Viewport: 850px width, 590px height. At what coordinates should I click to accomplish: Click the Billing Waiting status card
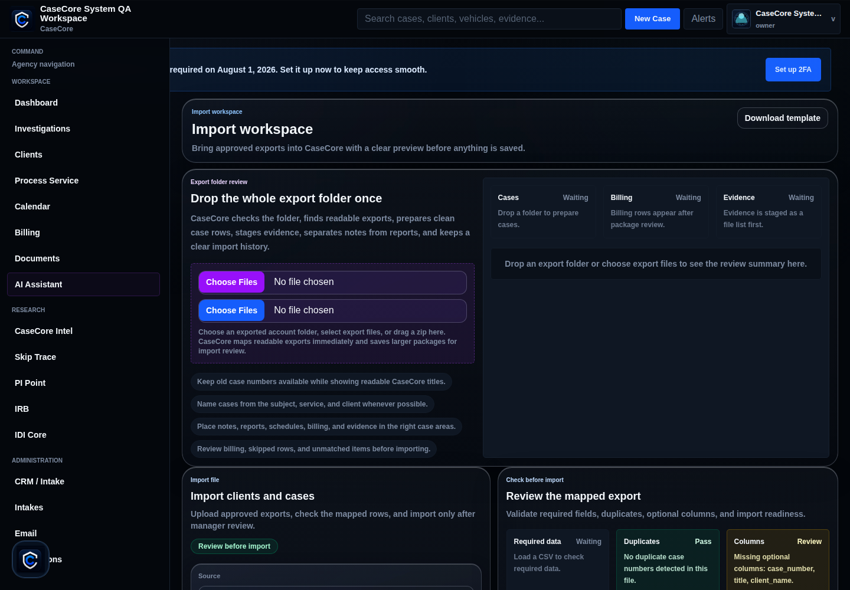656,212
